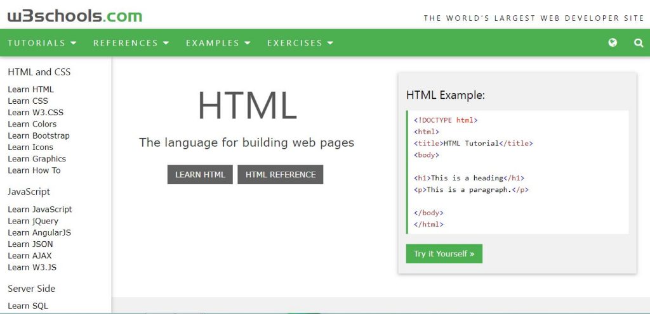
Task: Open Learn AJAX sidebar link
Action: point(30,256)
